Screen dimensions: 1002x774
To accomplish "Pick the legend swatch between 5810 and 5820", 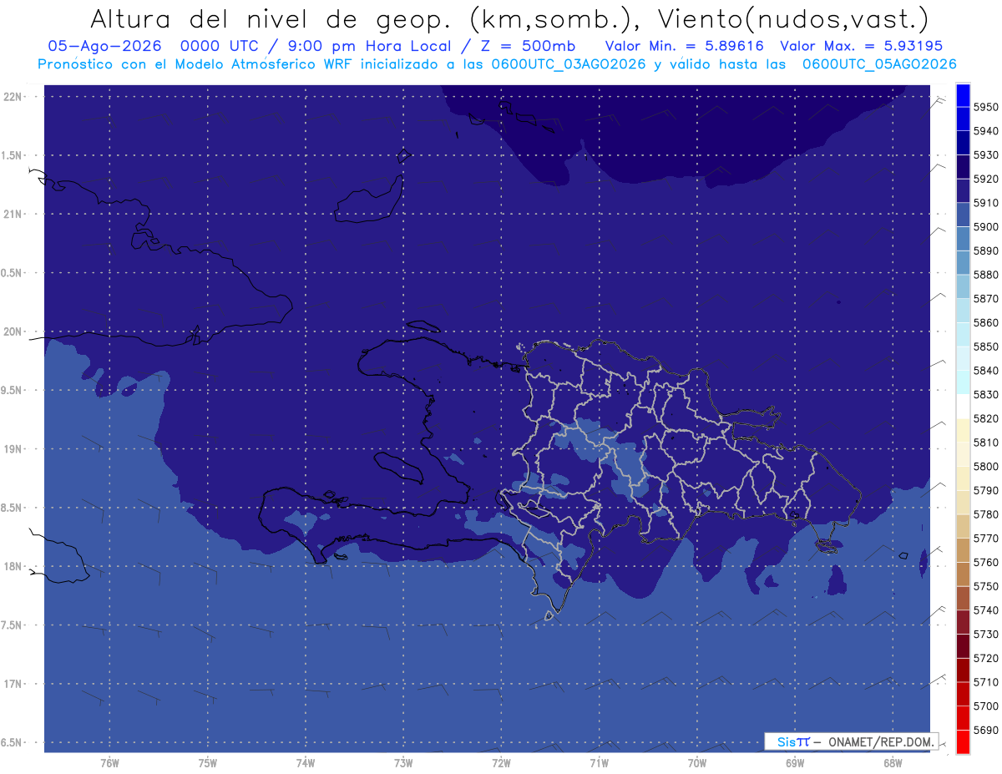I will tap(963, 431).
